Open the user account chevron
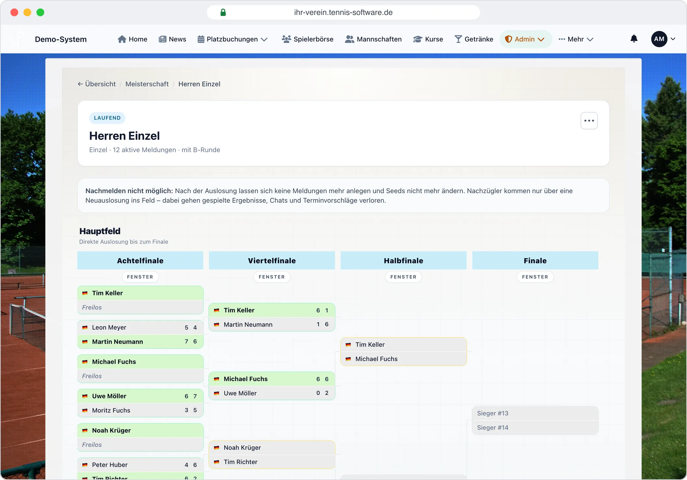 tap(673, 39)
